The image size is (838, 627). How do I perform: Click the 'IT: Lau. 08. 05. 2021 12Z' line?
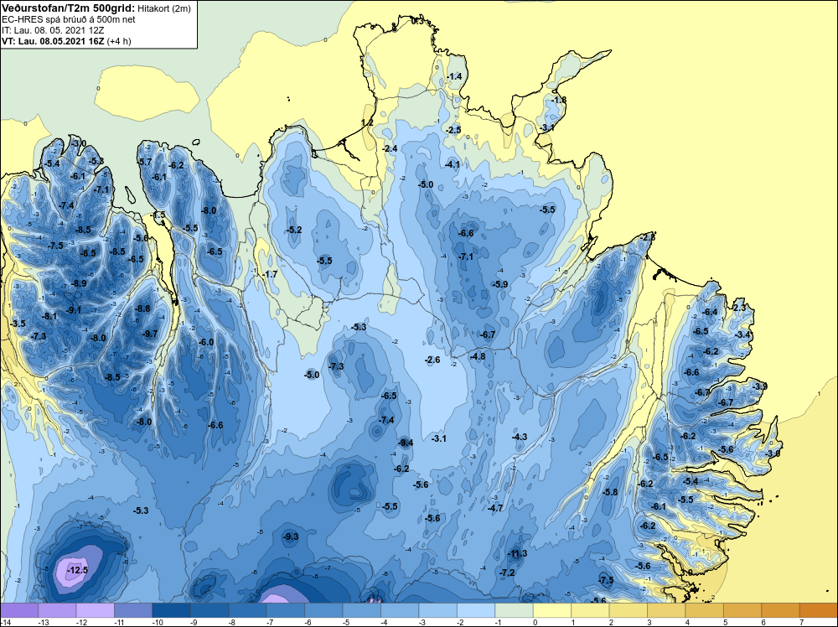[x=53, y=30]
